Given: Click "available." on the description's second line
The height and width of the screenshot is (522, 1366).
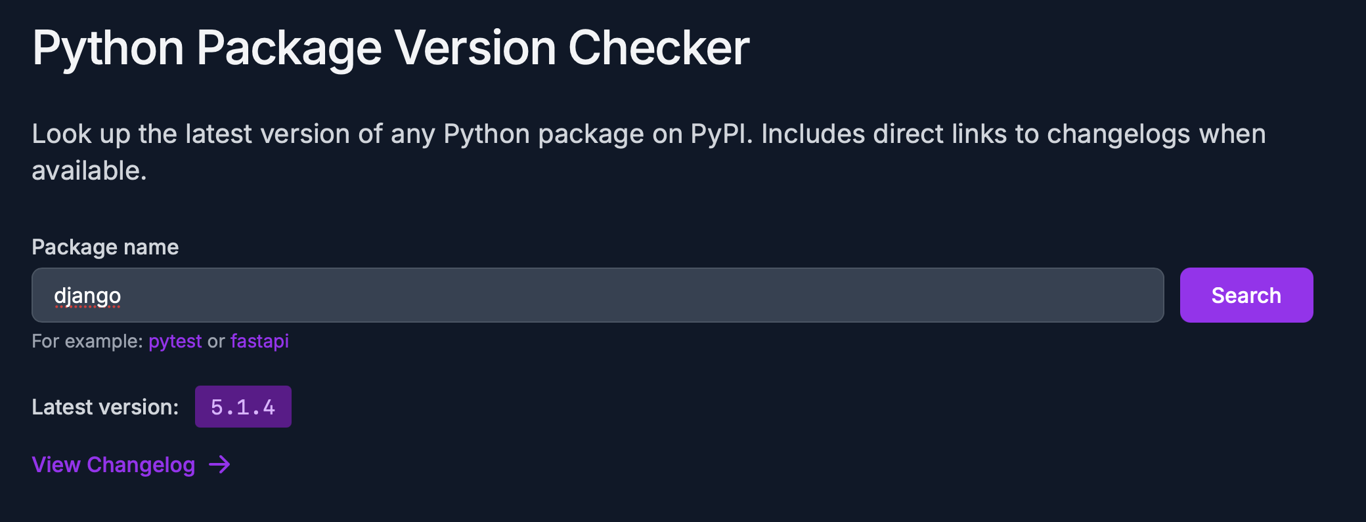Looking at the screenshot, I should point(89,171).
